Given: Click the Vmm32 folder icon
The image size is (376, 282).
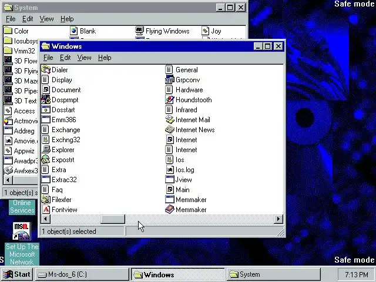Looking at the screenshot, I should tap(8, 51).
